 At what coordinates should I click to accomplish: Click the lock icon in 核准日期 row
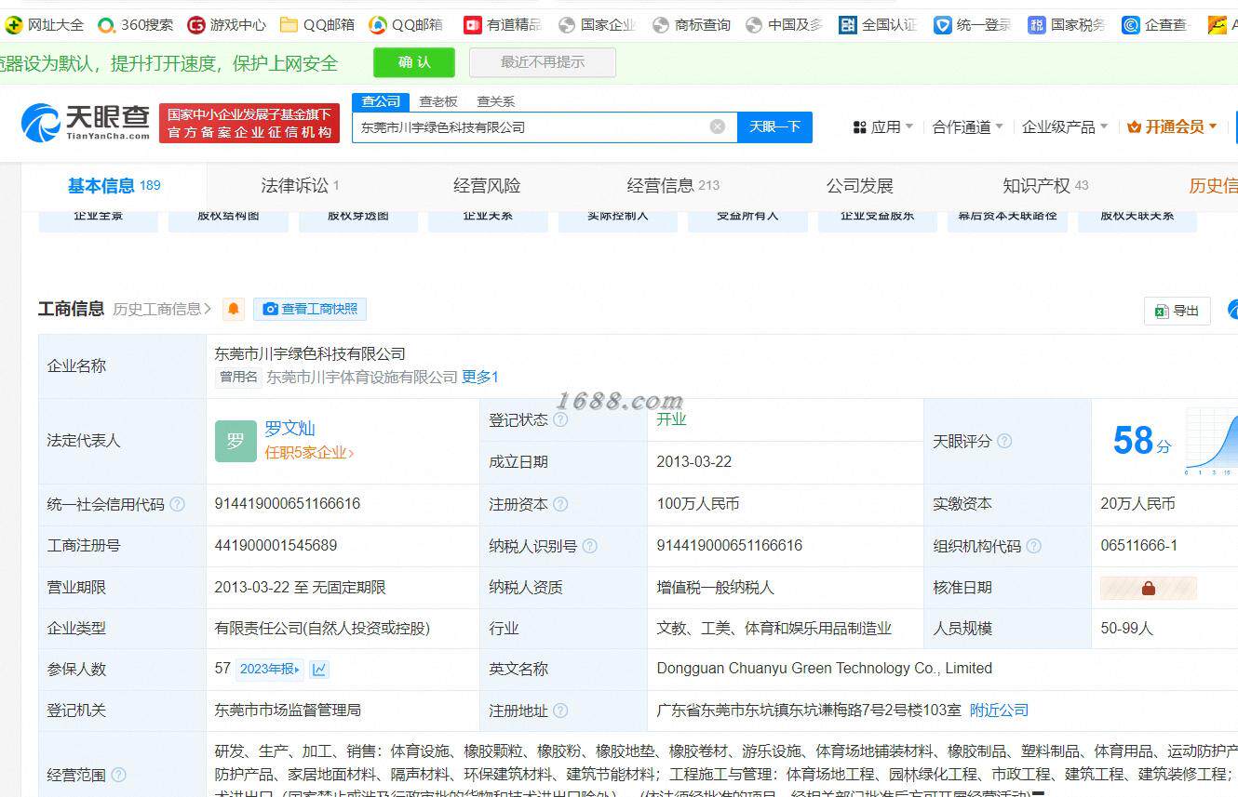[x=1149, y=588]
